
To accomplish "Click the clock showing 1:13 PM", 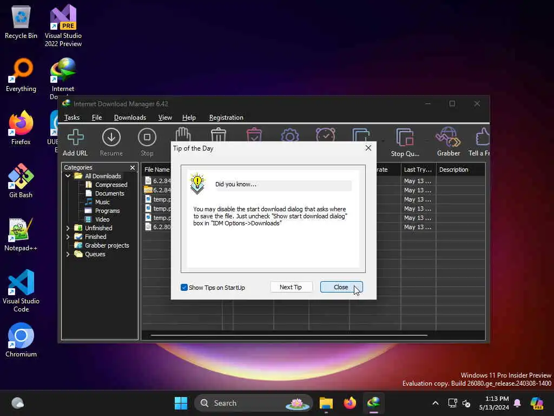I will pos(494,403).
